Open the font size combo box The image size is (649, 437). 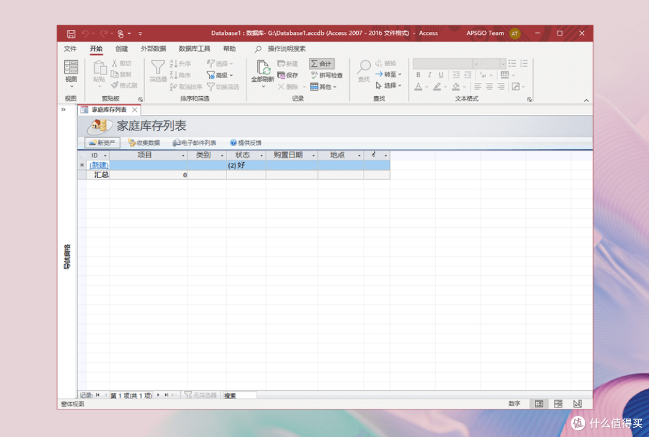point(493,63)
